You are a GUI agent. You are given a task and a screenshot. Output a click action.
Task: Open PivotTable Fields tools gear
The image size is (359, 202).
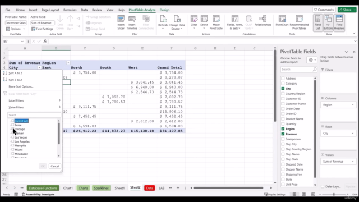[312, 60]
